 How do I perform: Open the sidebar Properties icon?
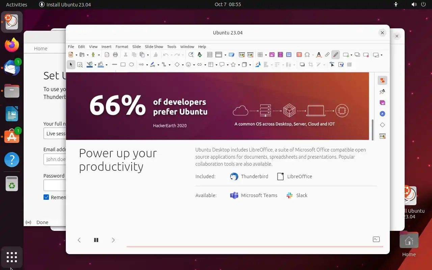click(382, 80)
